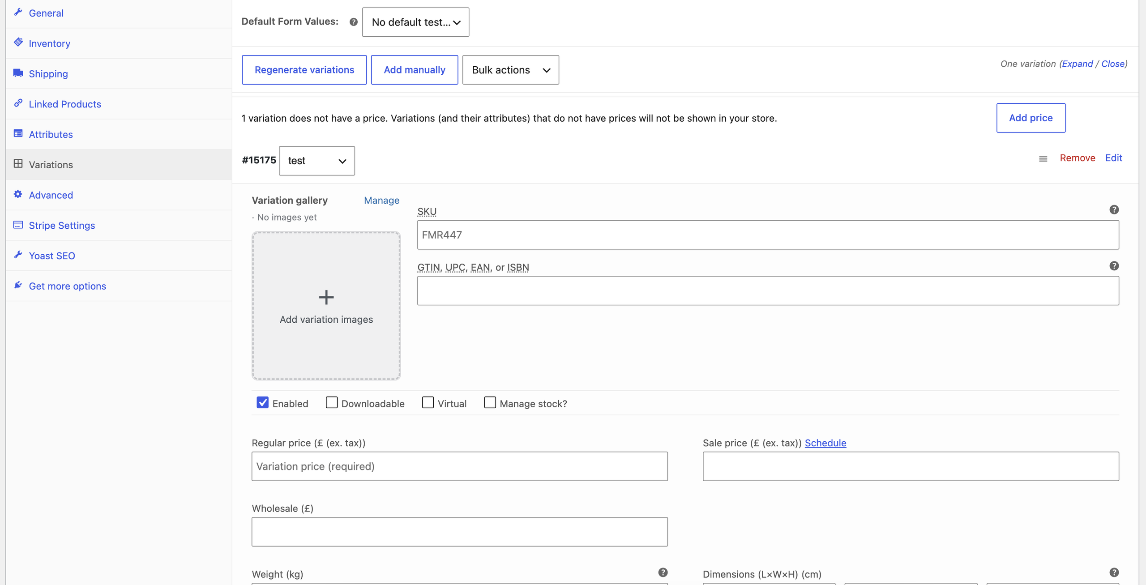Click the Add manually button
The height and width of the screenshot is (585, 1146).
coord(415,70)
